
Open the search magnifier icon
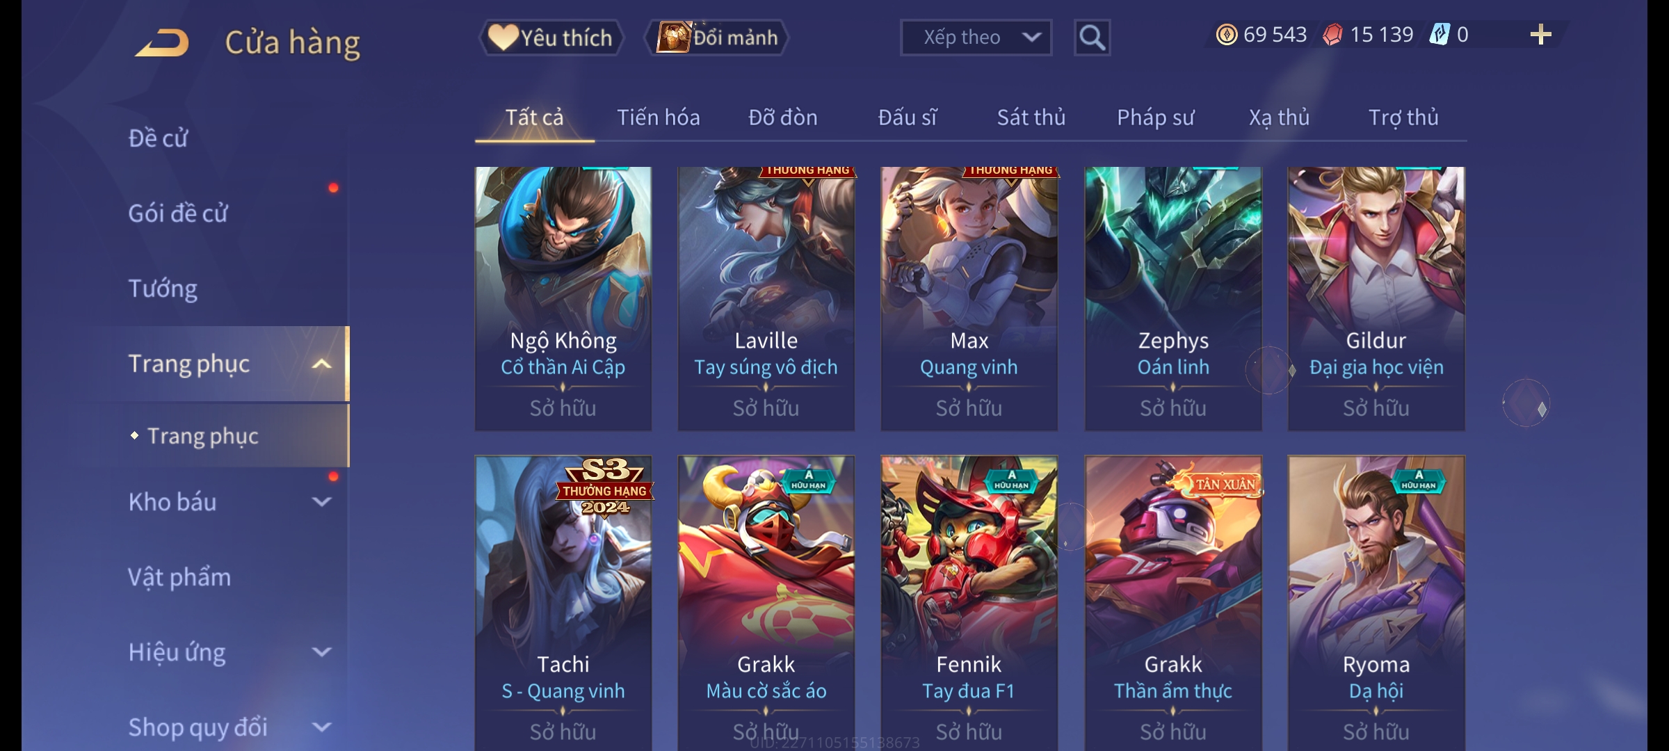(x=1092, y=38)
